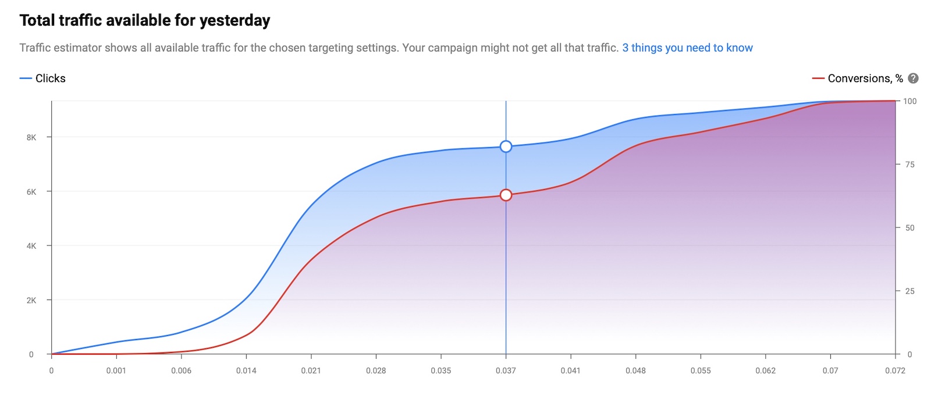Select the 0.014 bid tick label

[246, 370]
